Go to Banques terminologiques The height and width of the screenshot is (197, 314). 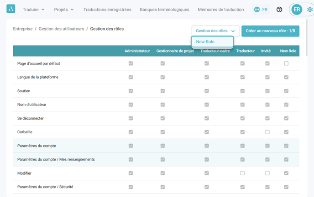click(x=164, y=10)
